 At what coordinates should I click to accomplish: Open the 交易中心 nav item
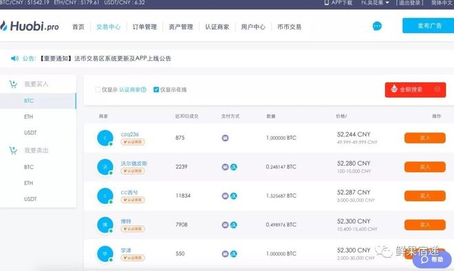tap(108, 27)
